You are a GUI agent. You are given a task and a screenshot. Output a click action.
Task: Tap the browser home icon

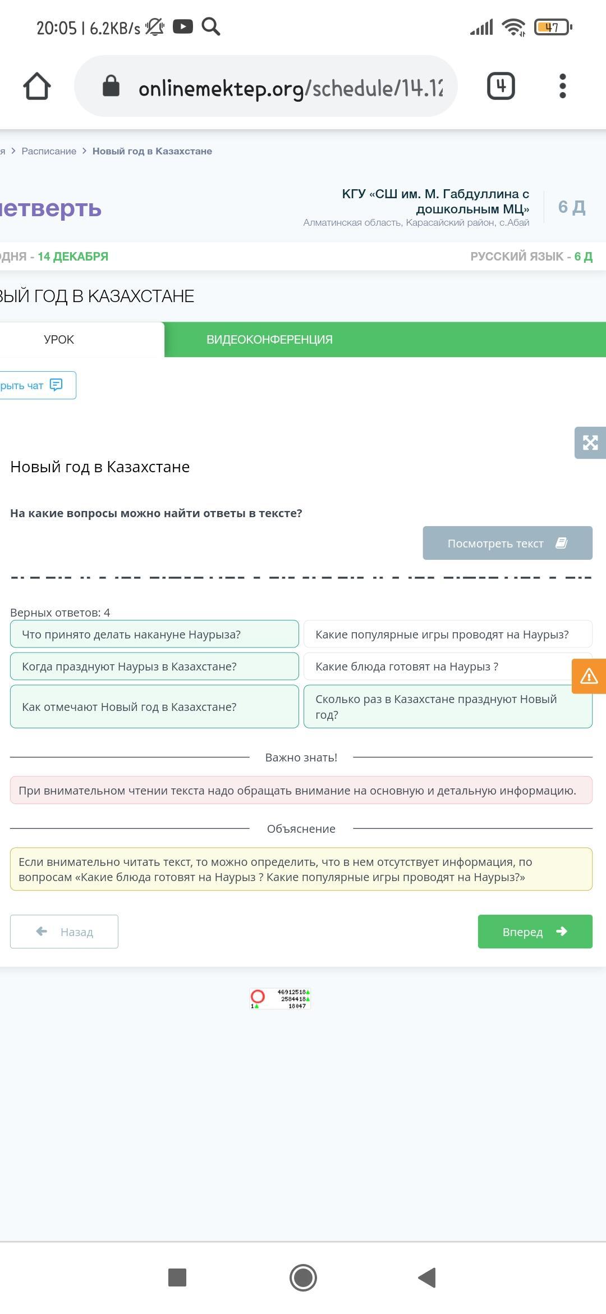[x=37, y=86]
